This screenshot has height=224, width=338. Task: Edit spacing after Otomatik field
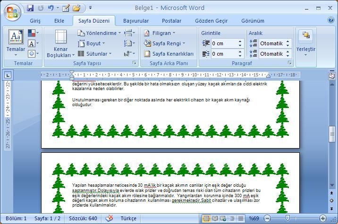tap(271, 54)
